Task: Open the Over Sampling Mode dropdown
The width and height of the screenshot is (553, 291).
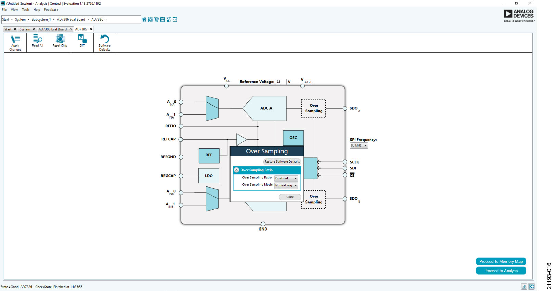Action: pyautogui.click(x=286, y=185)
